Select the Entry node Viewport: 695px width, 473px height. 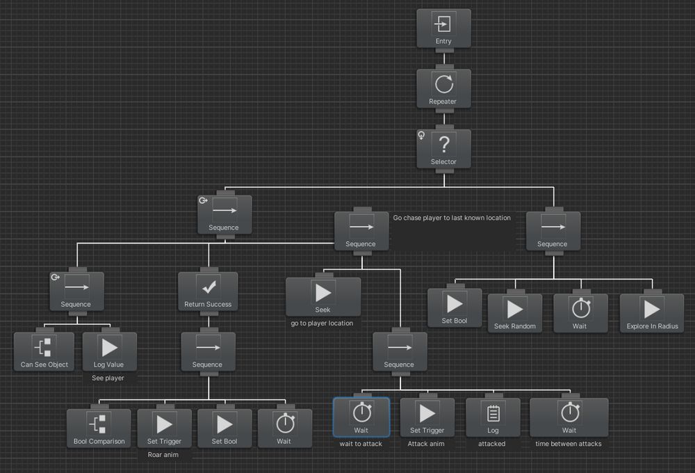pyautogui.click(x=443, y=29)
